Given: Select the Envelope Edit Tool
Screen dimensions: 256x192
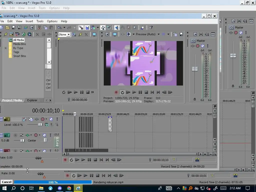Looking at the screenshot, I should click(122, 27).
